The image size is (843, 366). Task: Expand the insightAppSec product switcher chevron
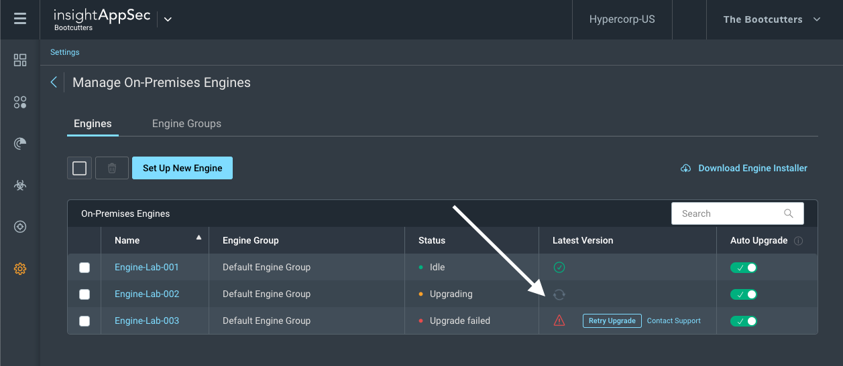pos(168,19)
